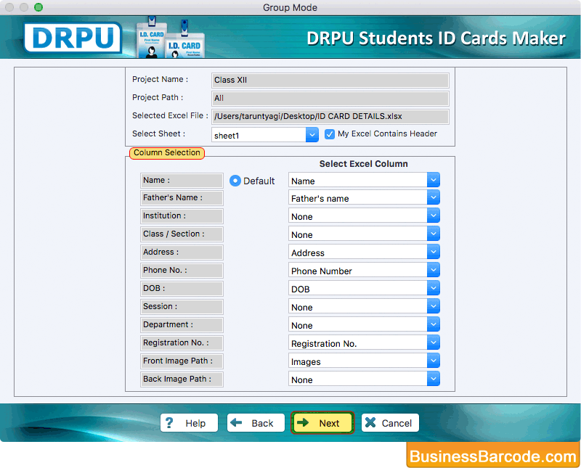Screen dimensions: 581x468
Task: Click the Column Selection label
Action: click(x=167, y=152)
